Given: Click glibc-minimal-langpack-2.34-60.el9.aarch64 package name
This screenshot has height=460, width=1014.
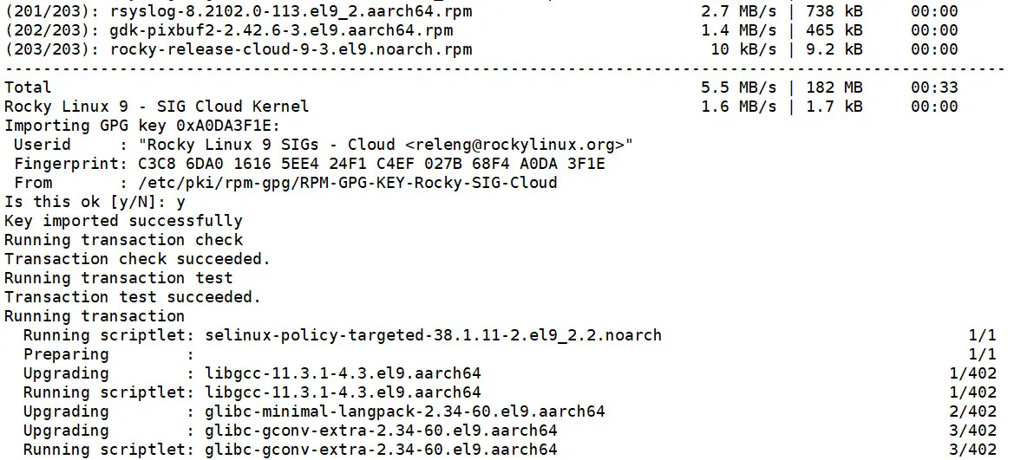Looking at the screenshot, I should (405, 411).
